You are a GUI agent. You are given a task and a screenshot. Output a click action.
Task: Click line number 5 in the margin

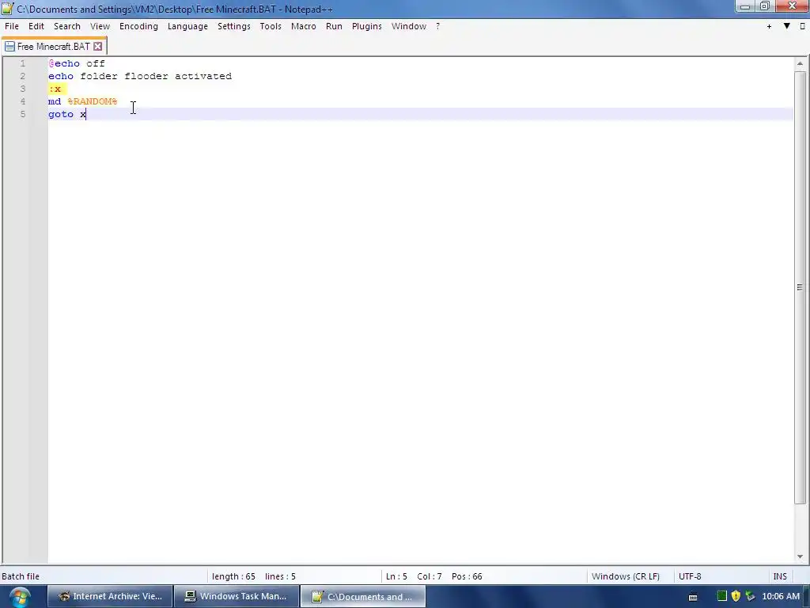[x=23, y=114]
